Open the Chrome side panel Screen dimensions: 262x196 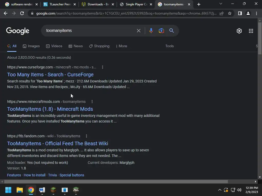tap(240, 13)
